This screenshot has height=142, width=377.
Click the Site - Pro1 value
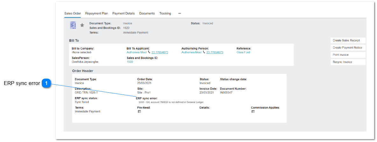click(x=144, y=93)
